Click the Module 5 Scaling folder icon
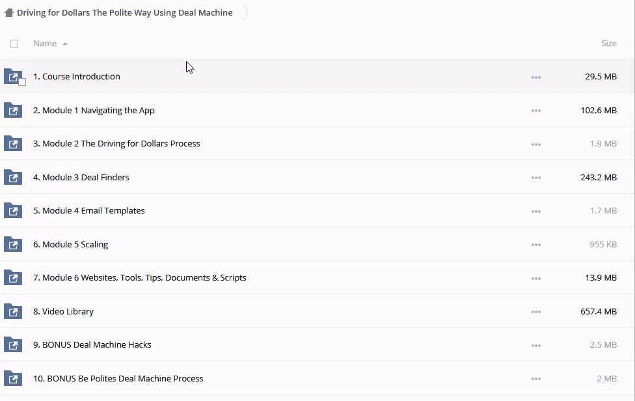635x401 pixels. click(x=12, y=244)
